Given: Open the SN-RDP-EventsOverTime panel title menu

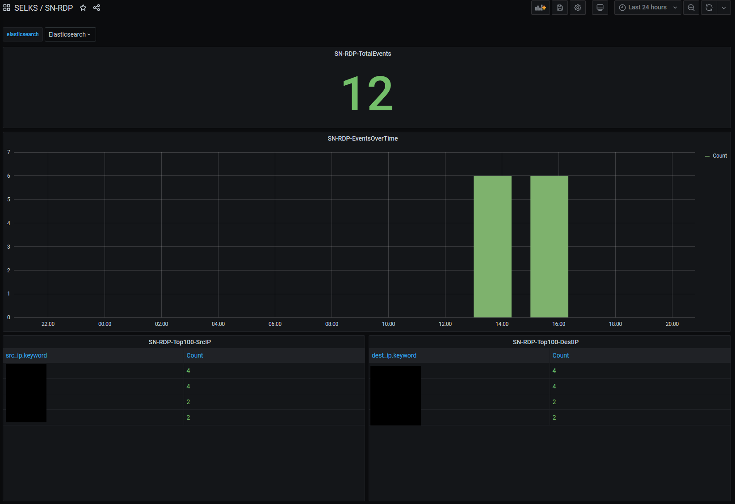Looking at the screenshot, I should [x=363, y=138].
